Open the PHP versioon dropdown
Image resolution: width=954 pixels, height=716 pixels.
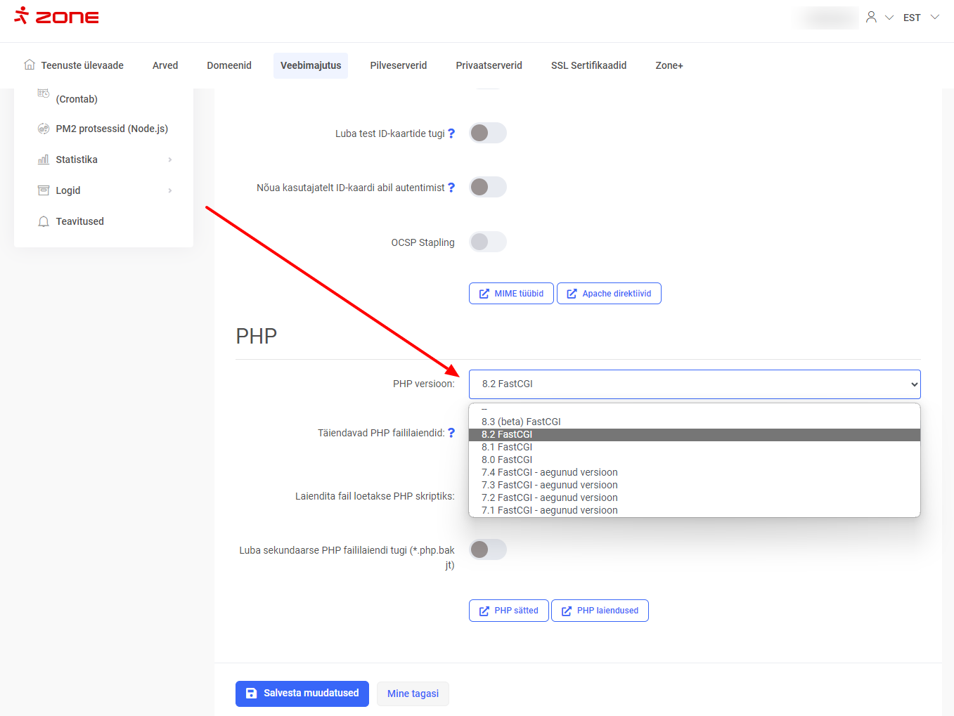pos(694,384)
